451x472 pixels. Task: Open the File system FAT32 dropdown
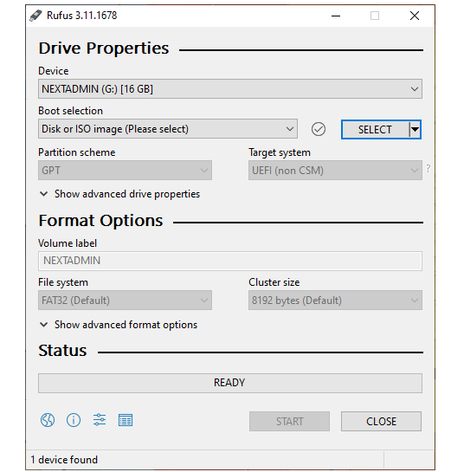tap(125, 301)
